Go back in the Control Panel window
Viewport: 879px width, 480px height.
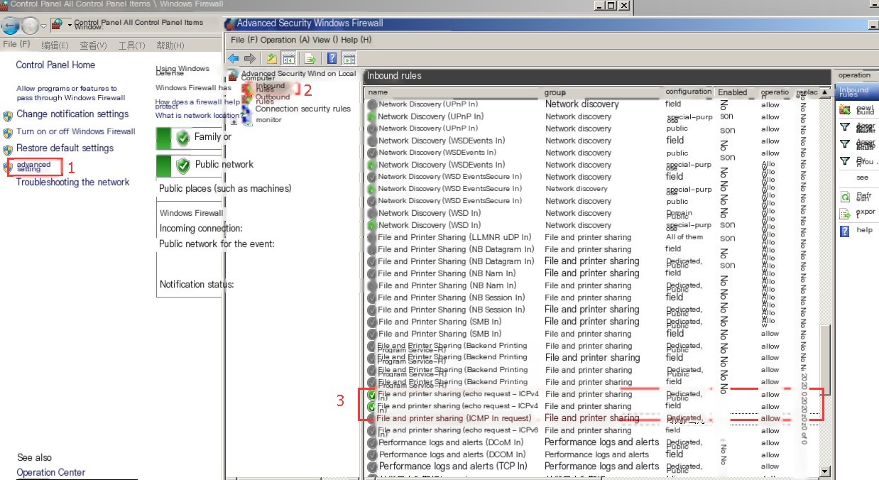click(11, 26)
